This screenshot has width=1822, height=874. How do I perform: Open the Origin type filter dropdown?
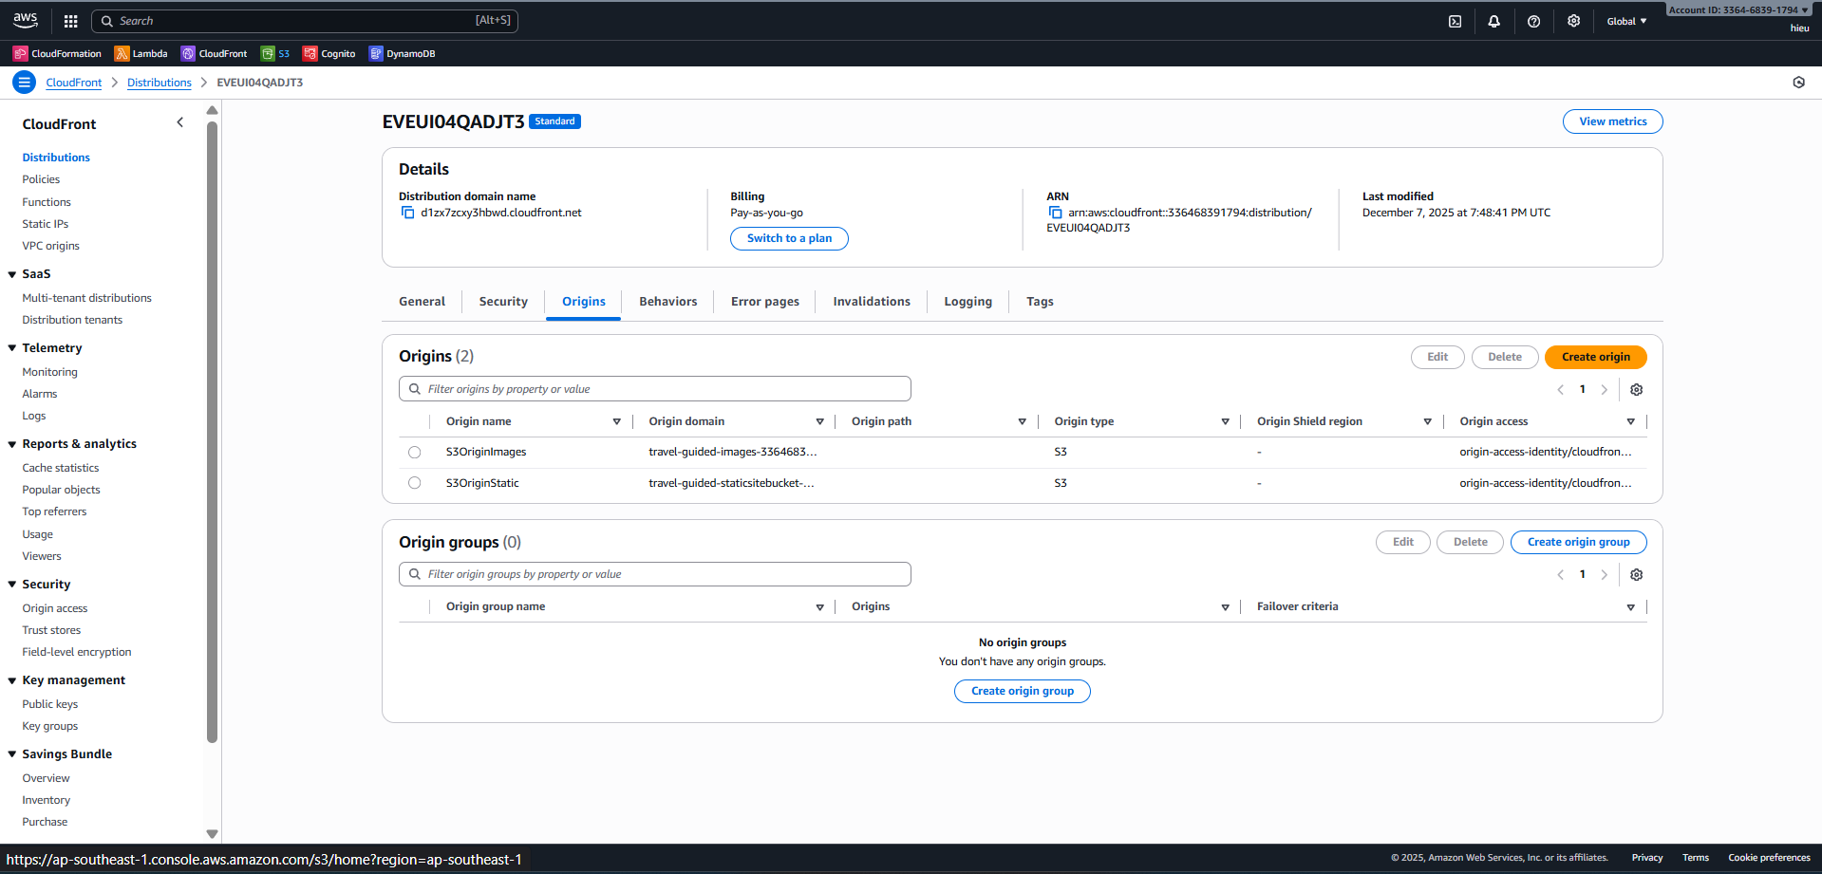1225,420
